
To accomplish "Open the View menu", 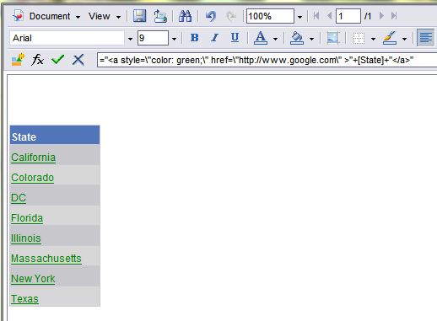I will (105, 16).
